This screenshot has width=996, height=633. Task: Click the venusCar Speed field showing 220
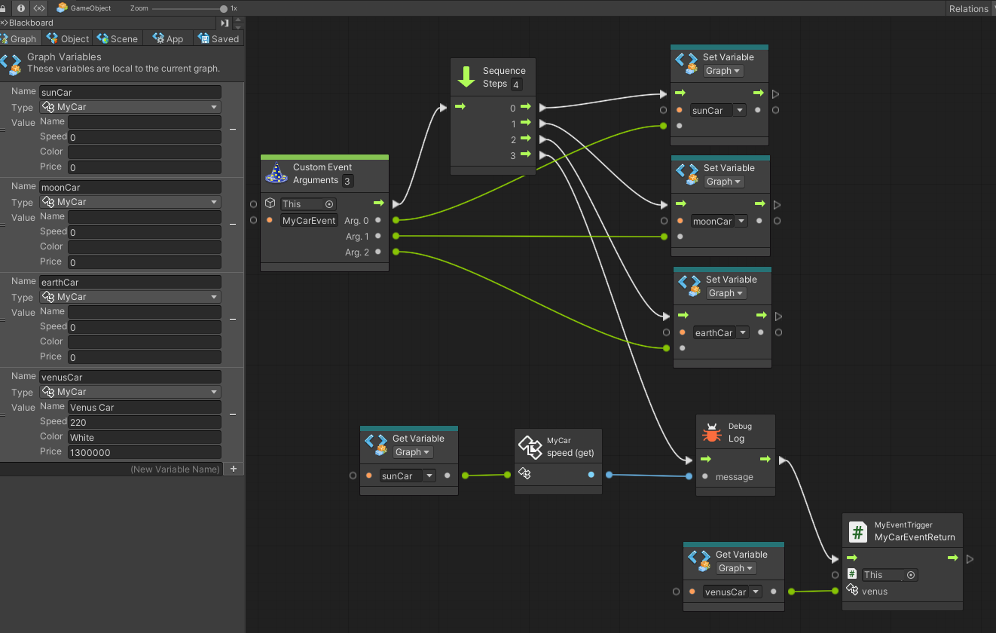click(144, 422)
